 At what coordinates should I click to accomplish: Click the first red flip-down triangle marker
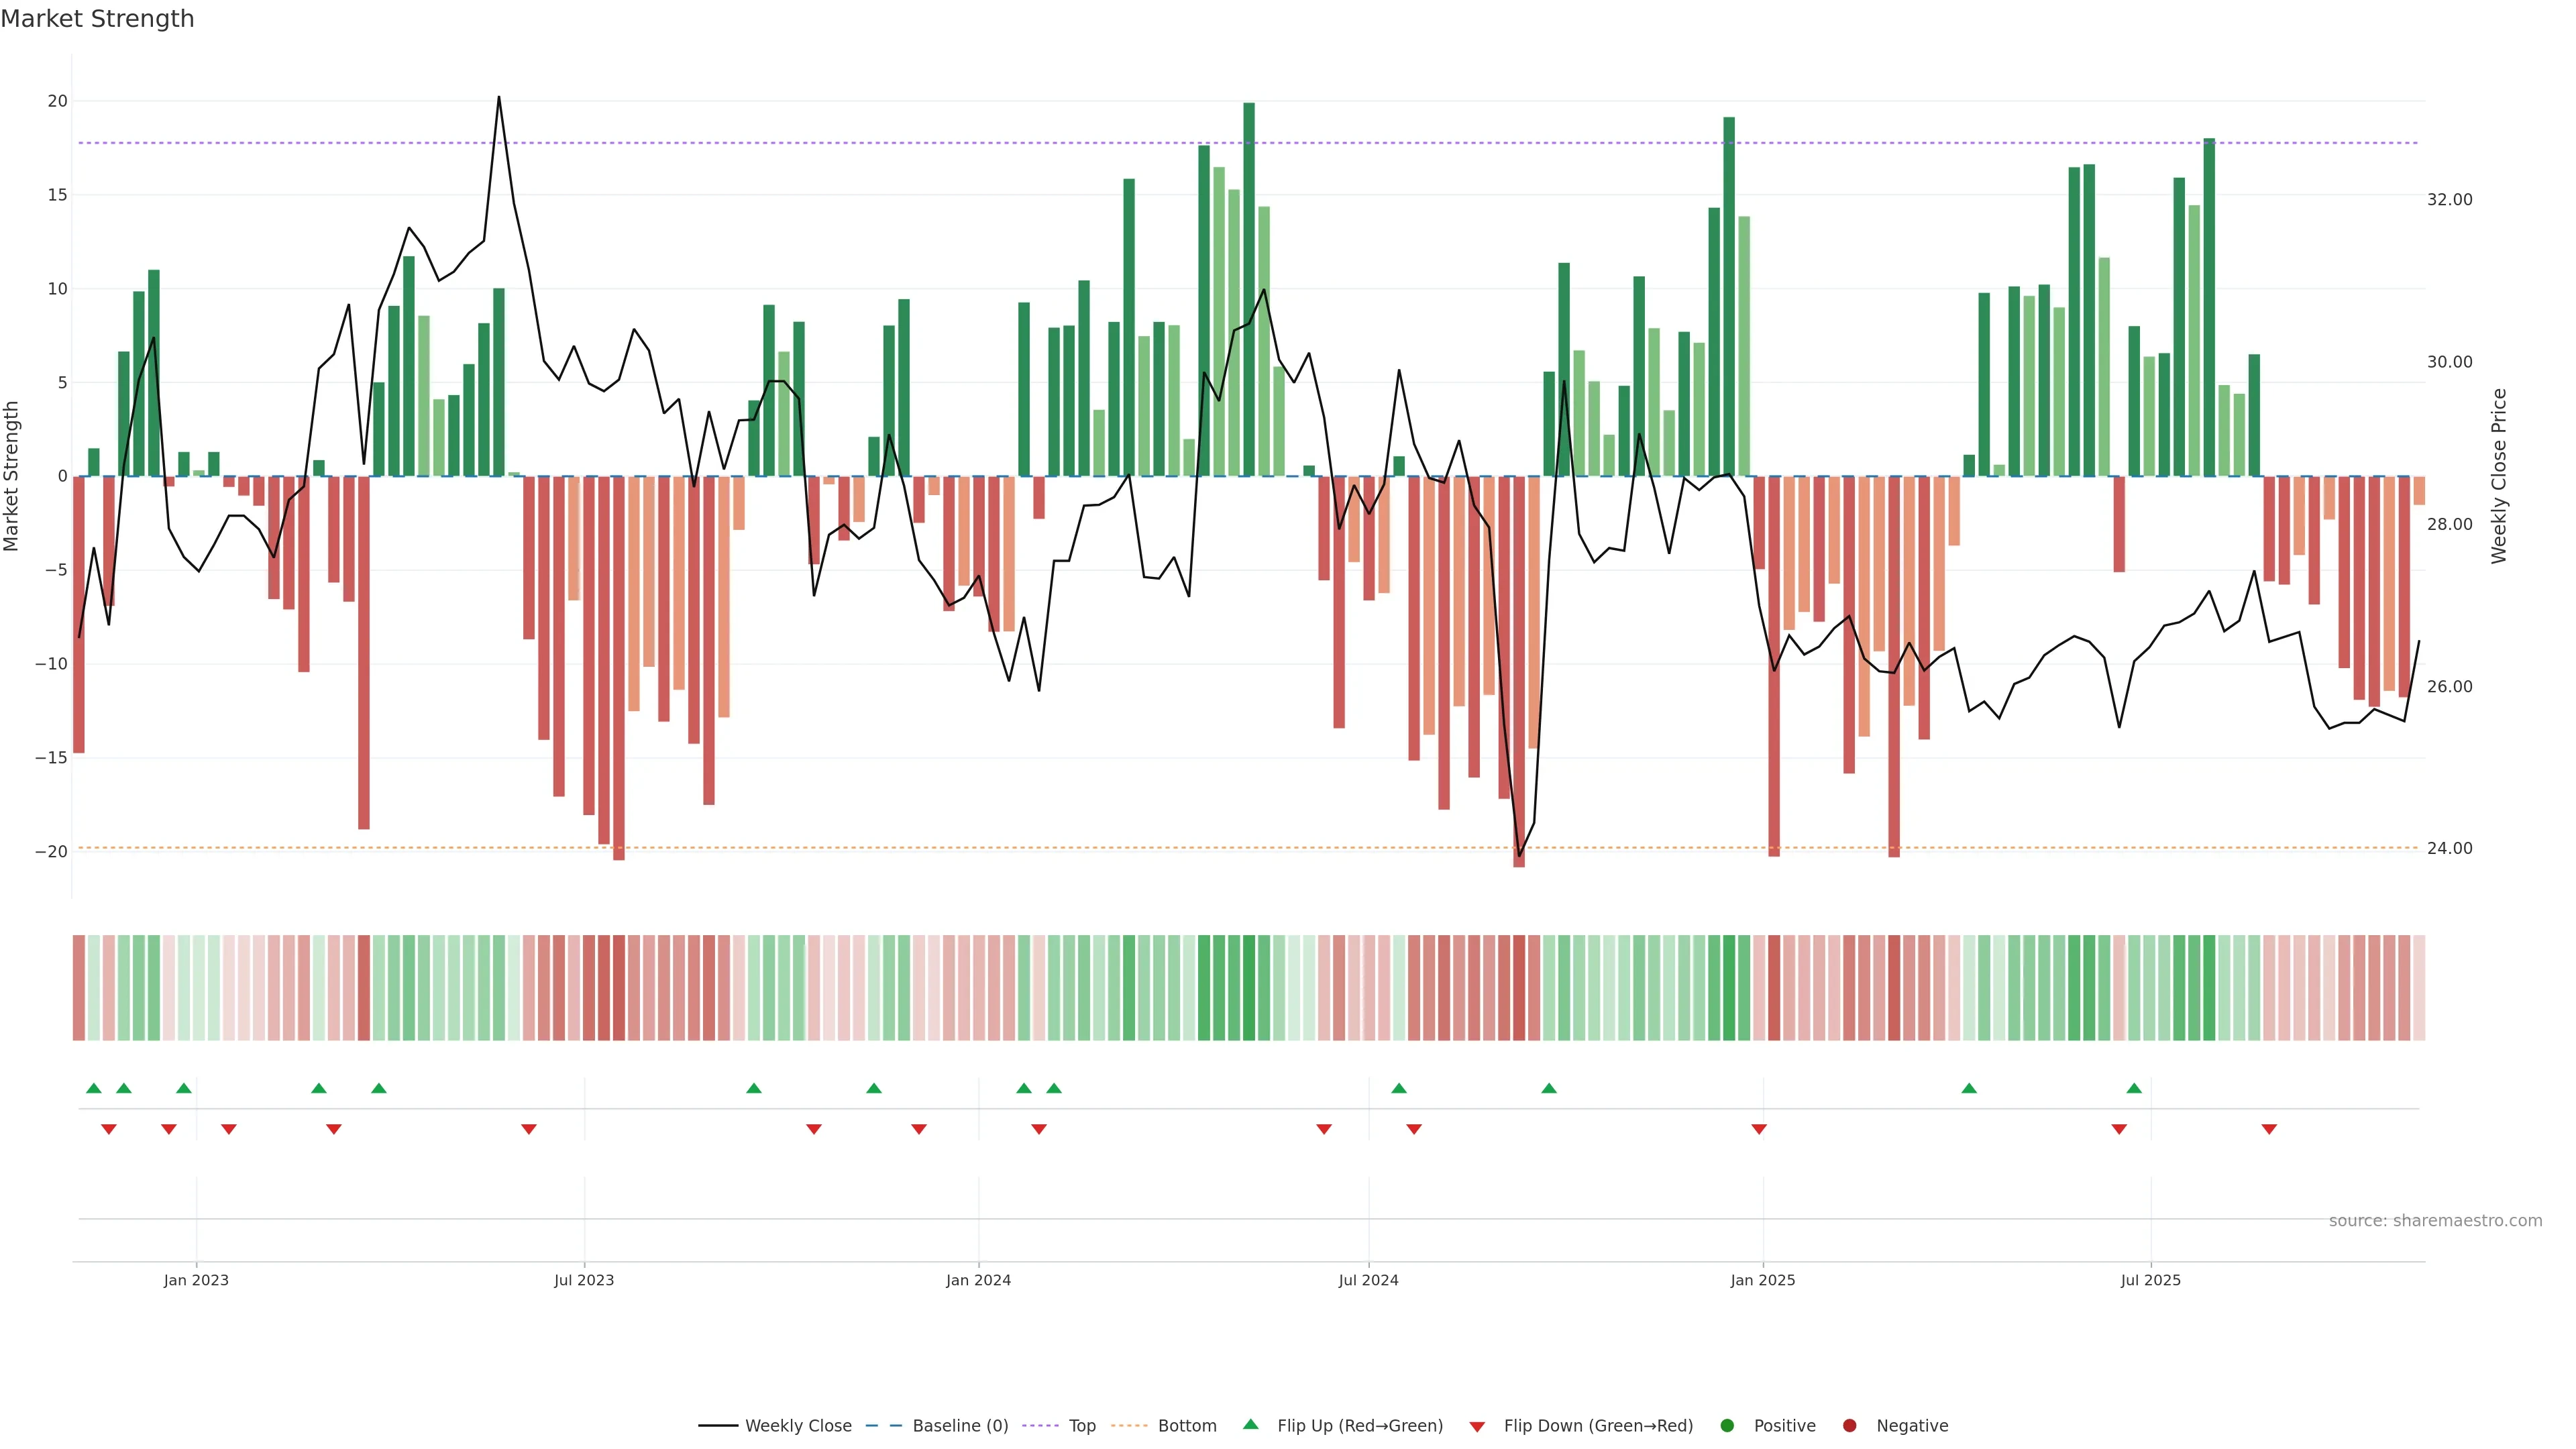point(109,1129)
